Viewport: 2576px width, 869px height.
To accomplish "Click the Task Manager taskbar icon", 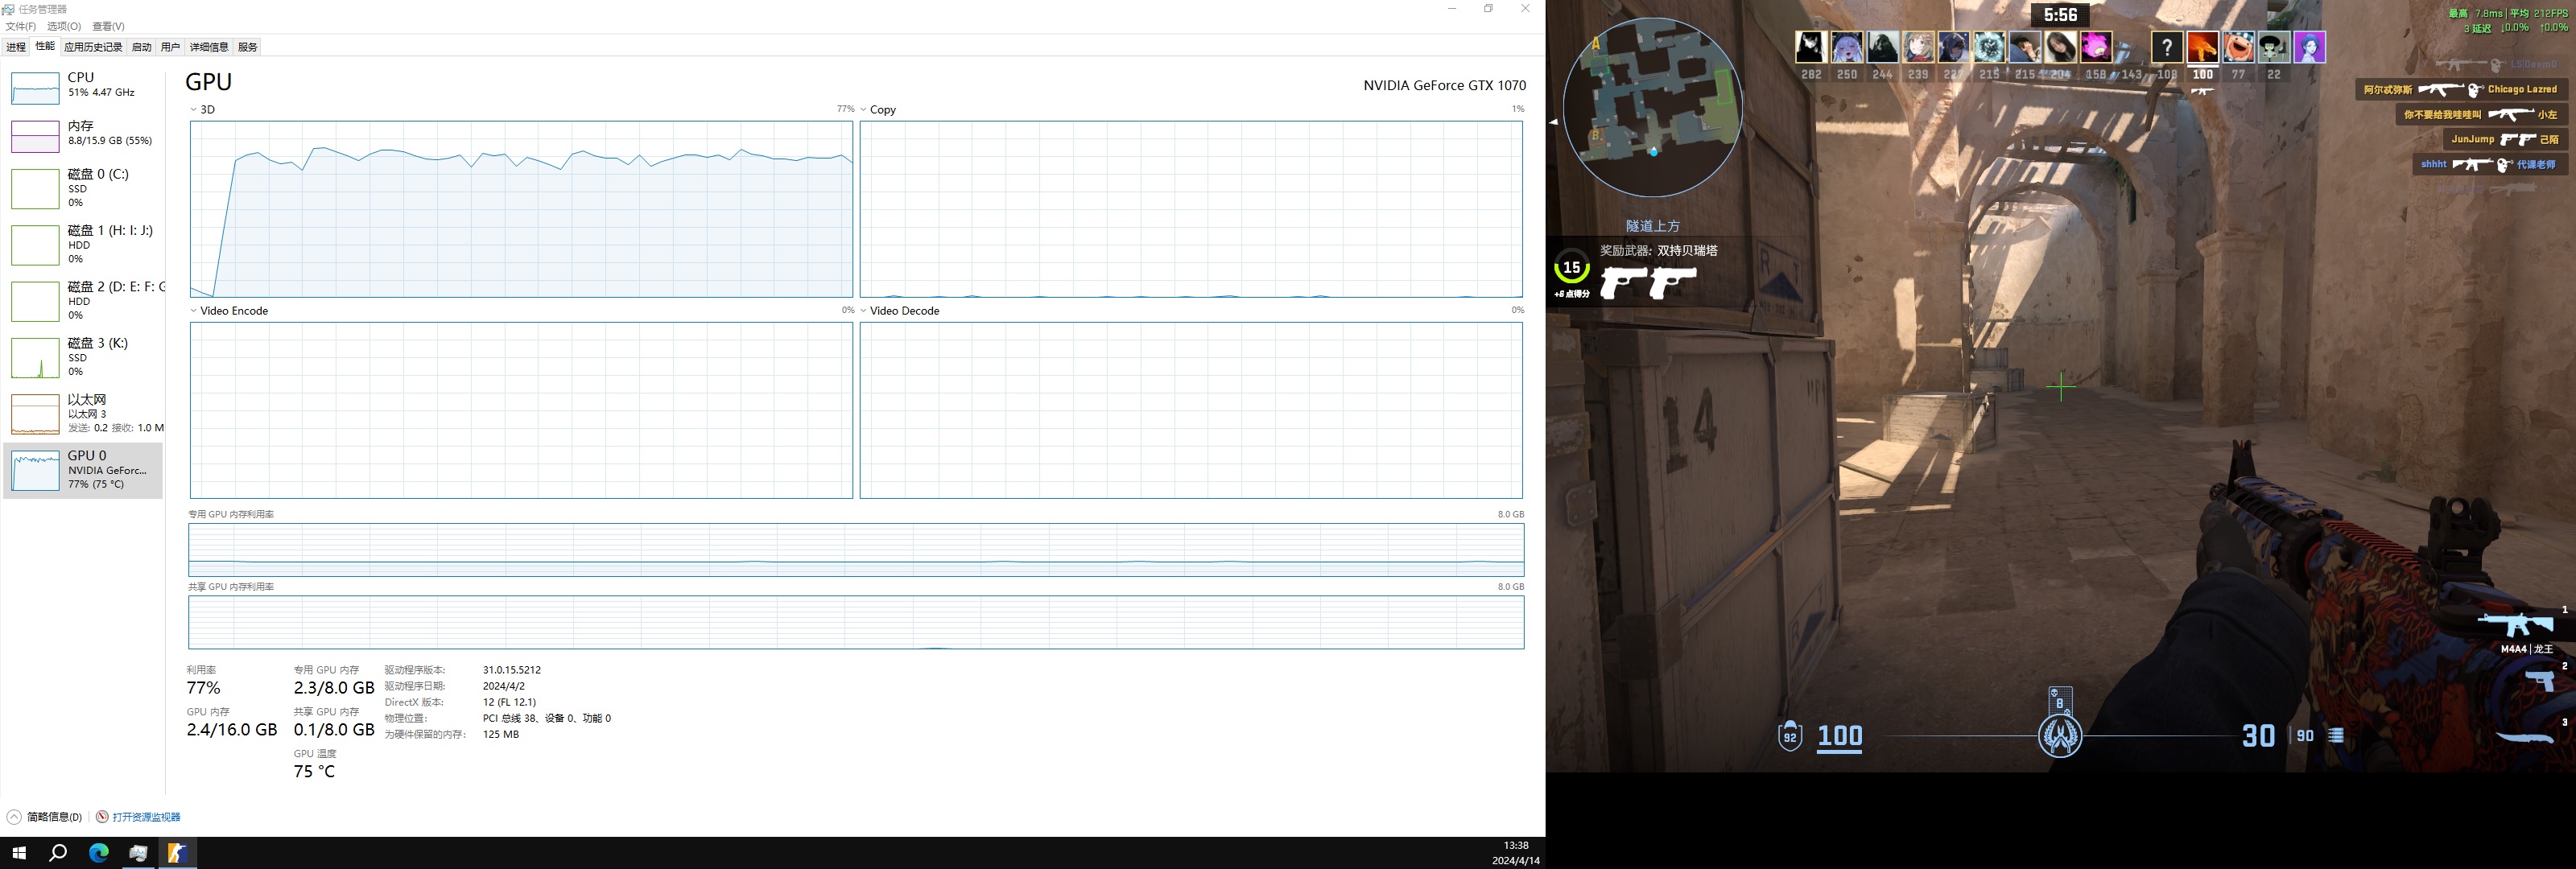I will [138, 853].
